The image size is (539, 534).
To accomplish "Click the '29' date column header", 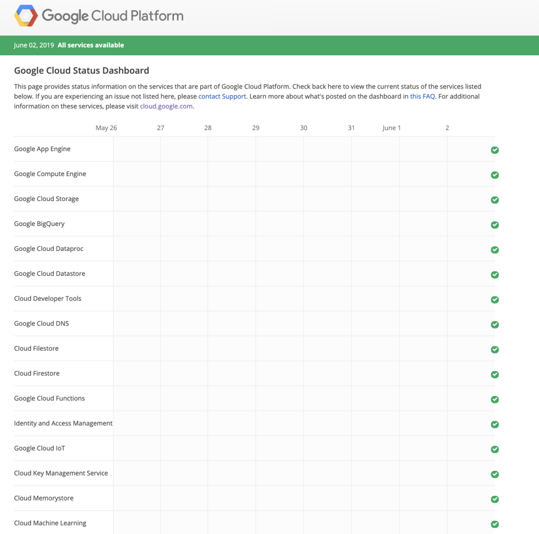I will (x=256, y=128).
